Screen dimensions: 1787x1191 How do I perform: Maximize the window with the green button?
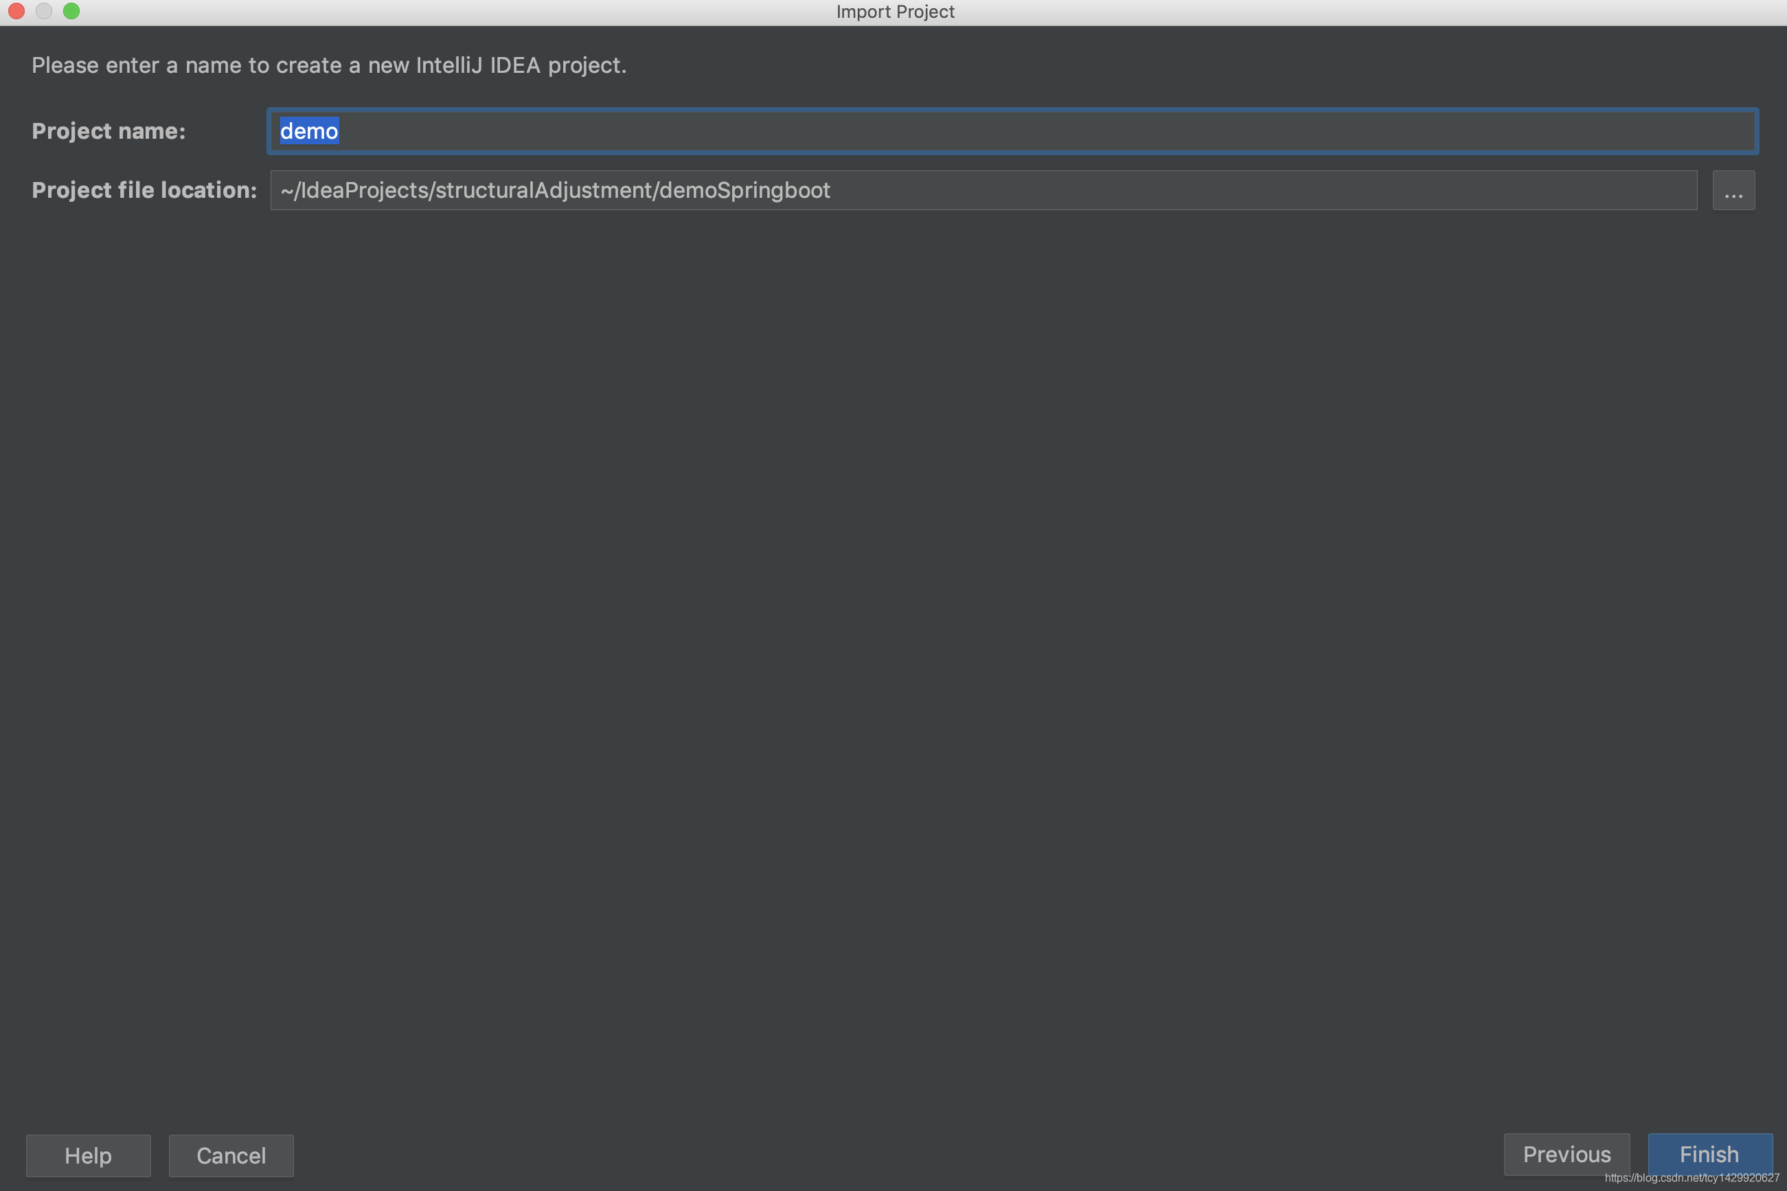tap(71, 10)
